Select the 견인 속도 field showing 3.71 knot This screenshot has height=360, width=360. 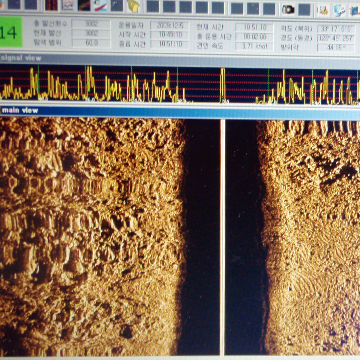255,46
